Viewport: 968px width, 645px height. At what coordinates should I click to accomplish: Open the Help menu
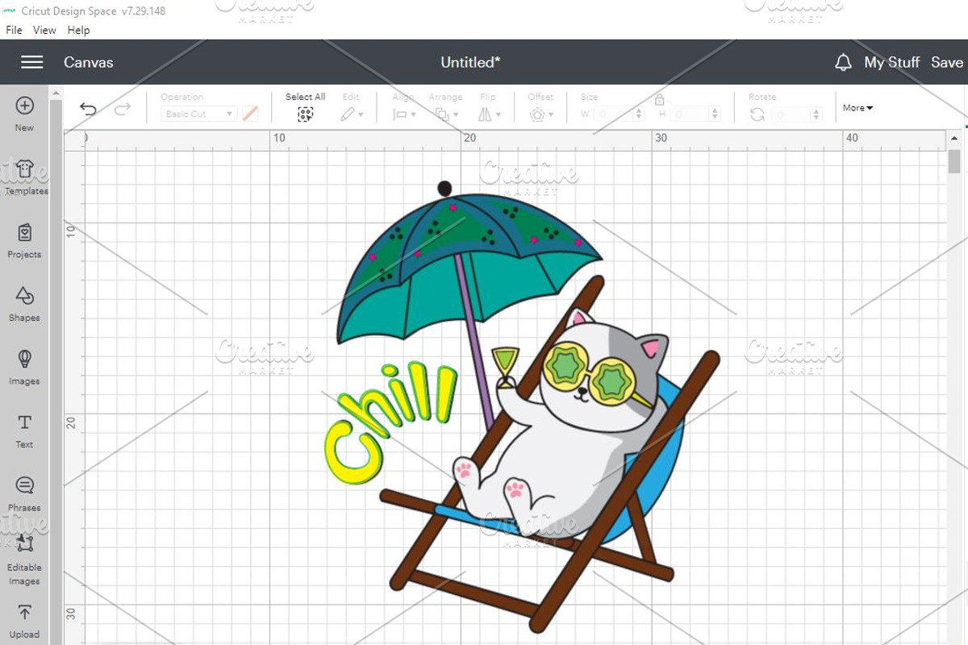pos(78,30)
